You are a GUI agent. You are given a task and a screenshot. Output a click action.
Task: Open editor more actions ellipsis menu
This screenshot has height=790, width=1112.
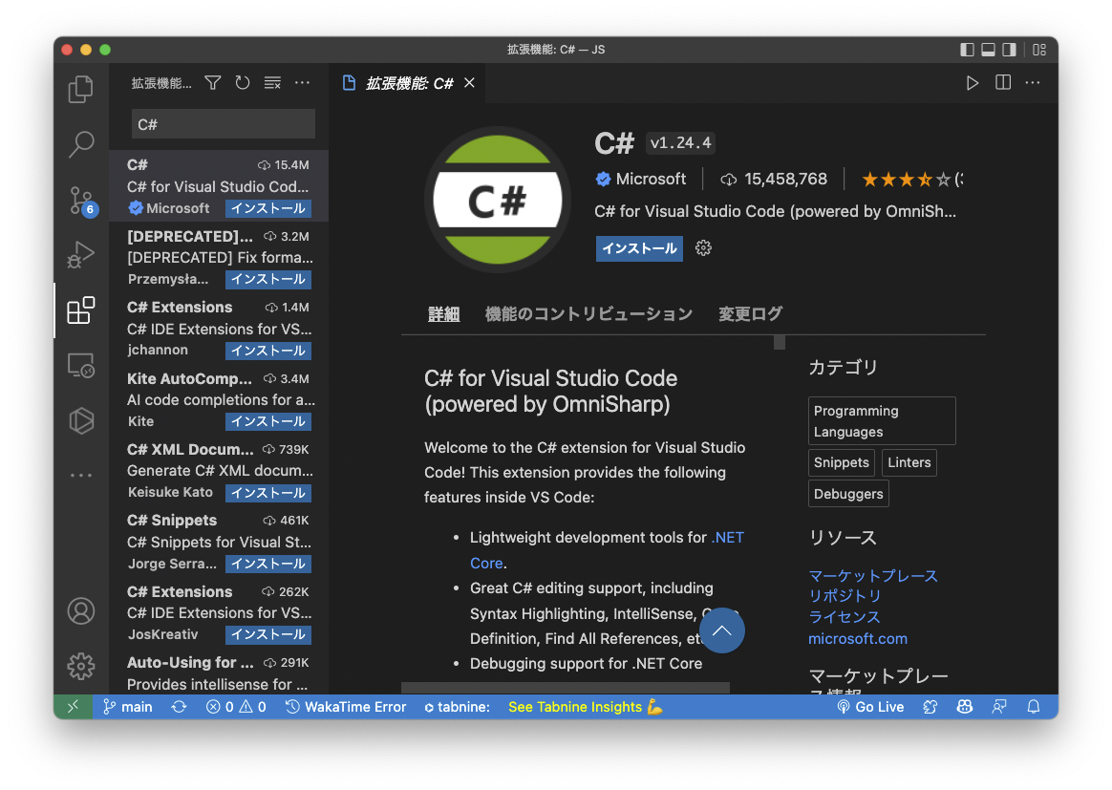(x=1033, y=83)
